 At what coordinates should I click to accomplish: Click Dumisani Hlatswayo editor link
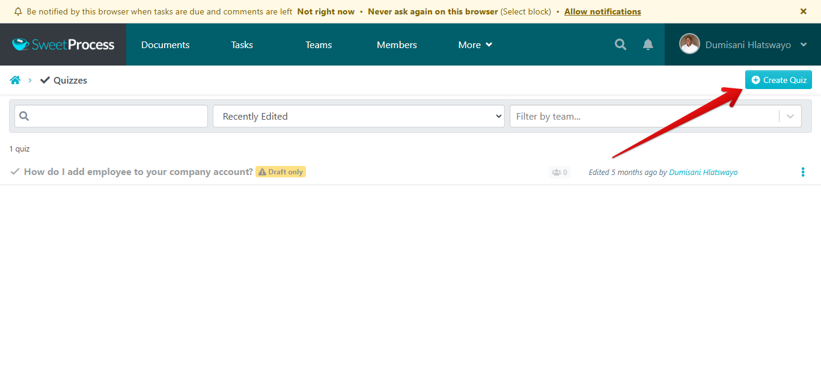tap(703, 173)
